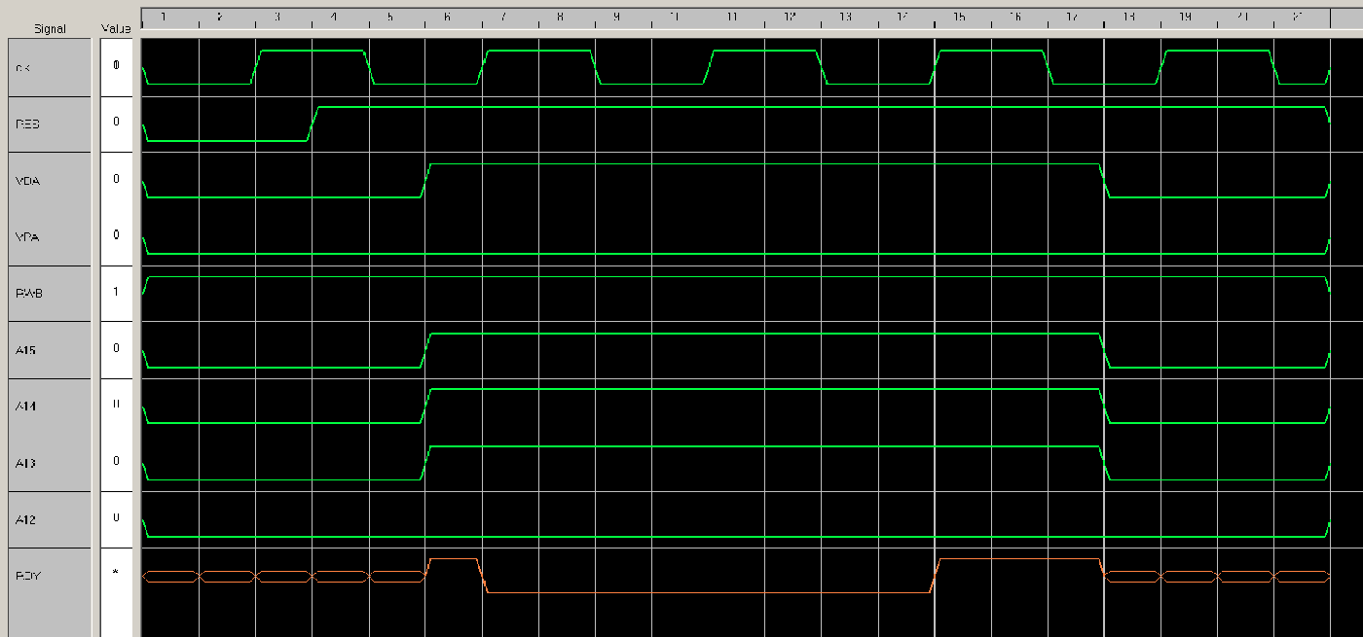Select the RWB signal name
The image size is (1363, 637).
pos(49,293)
